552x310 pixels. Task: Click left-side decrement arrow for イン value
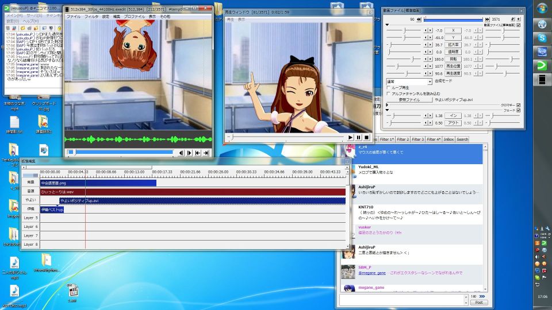point(426,115)
